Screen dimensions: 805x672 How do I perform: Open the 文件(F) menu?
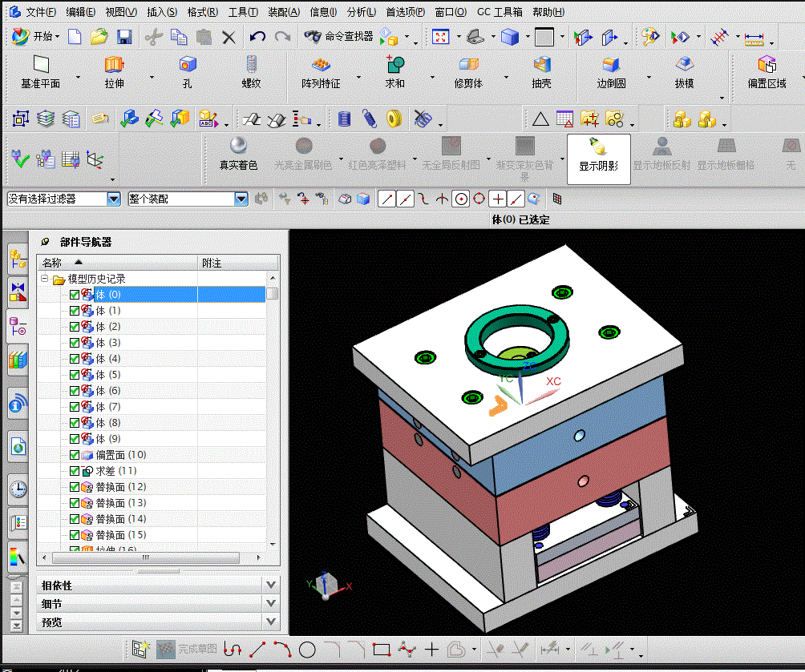[x=40, y=11]
